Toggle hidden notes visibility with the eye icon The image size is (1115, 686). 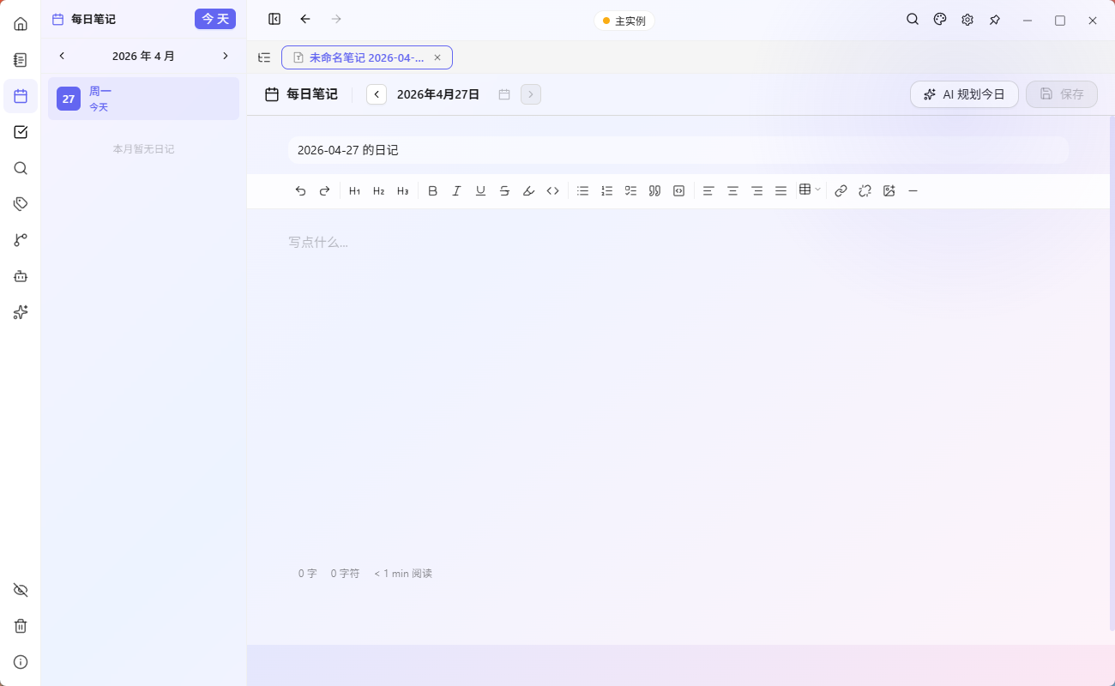tap(21, 590)
